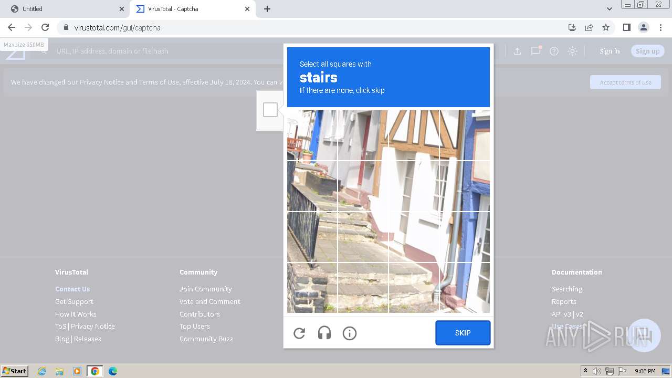Open the Contact Us link

(x=72, y=289)
